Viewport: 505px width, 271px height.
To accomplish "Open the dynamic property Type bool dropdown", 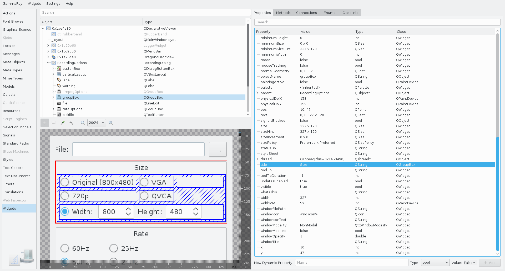I will point(435,263).
